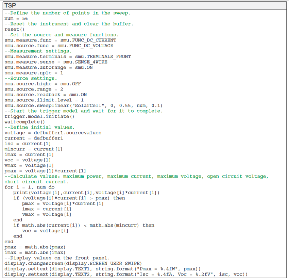Click the 'vmax = voltage[1]' line
The image size is (289, 280).
pos(29,165)
